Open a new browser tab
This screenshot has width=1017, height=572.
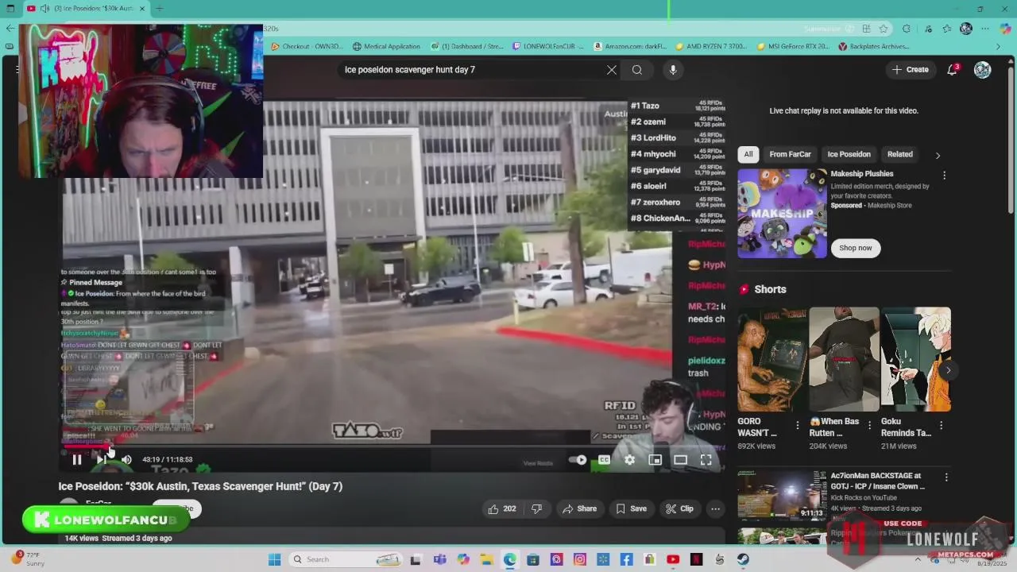tap(159, 9)
